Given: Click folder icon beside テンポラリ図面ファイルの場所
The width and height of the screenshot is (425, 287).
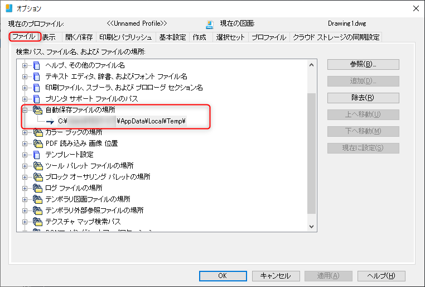Looking at the screenshot, I should tap(38, 199).
